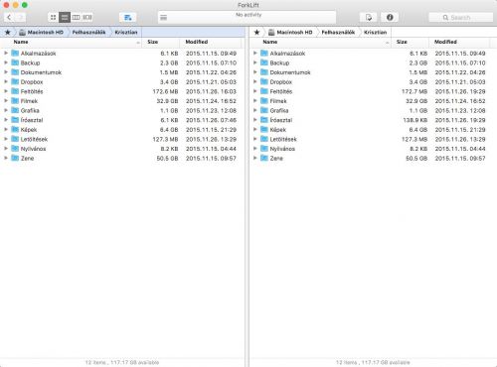Select Macintosh HD in left pane path

click(x=41, y=32)
